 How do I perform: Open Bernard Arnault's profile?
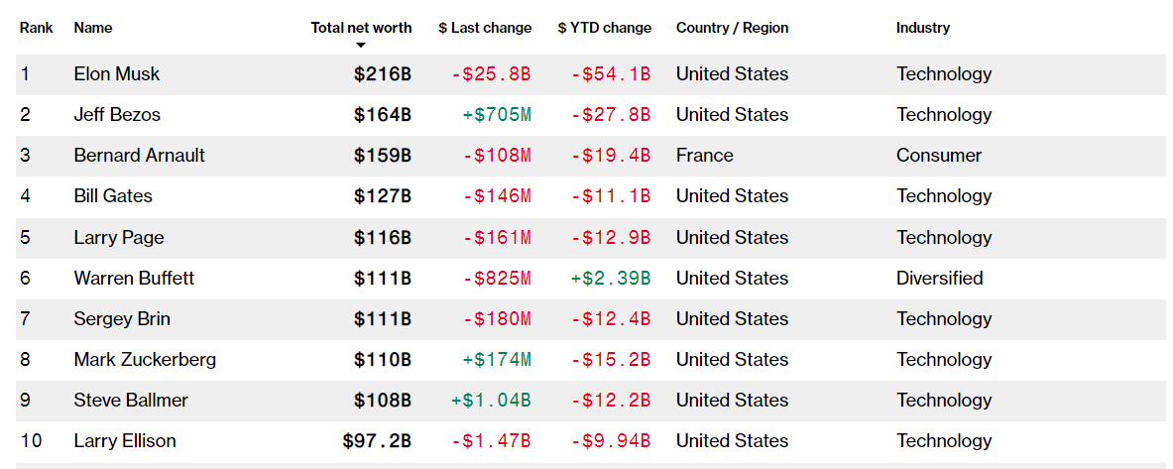click(x=140, y=156)
